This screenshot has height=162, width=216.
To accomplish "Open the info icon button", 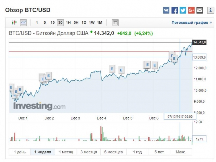I will pos(210,10).
